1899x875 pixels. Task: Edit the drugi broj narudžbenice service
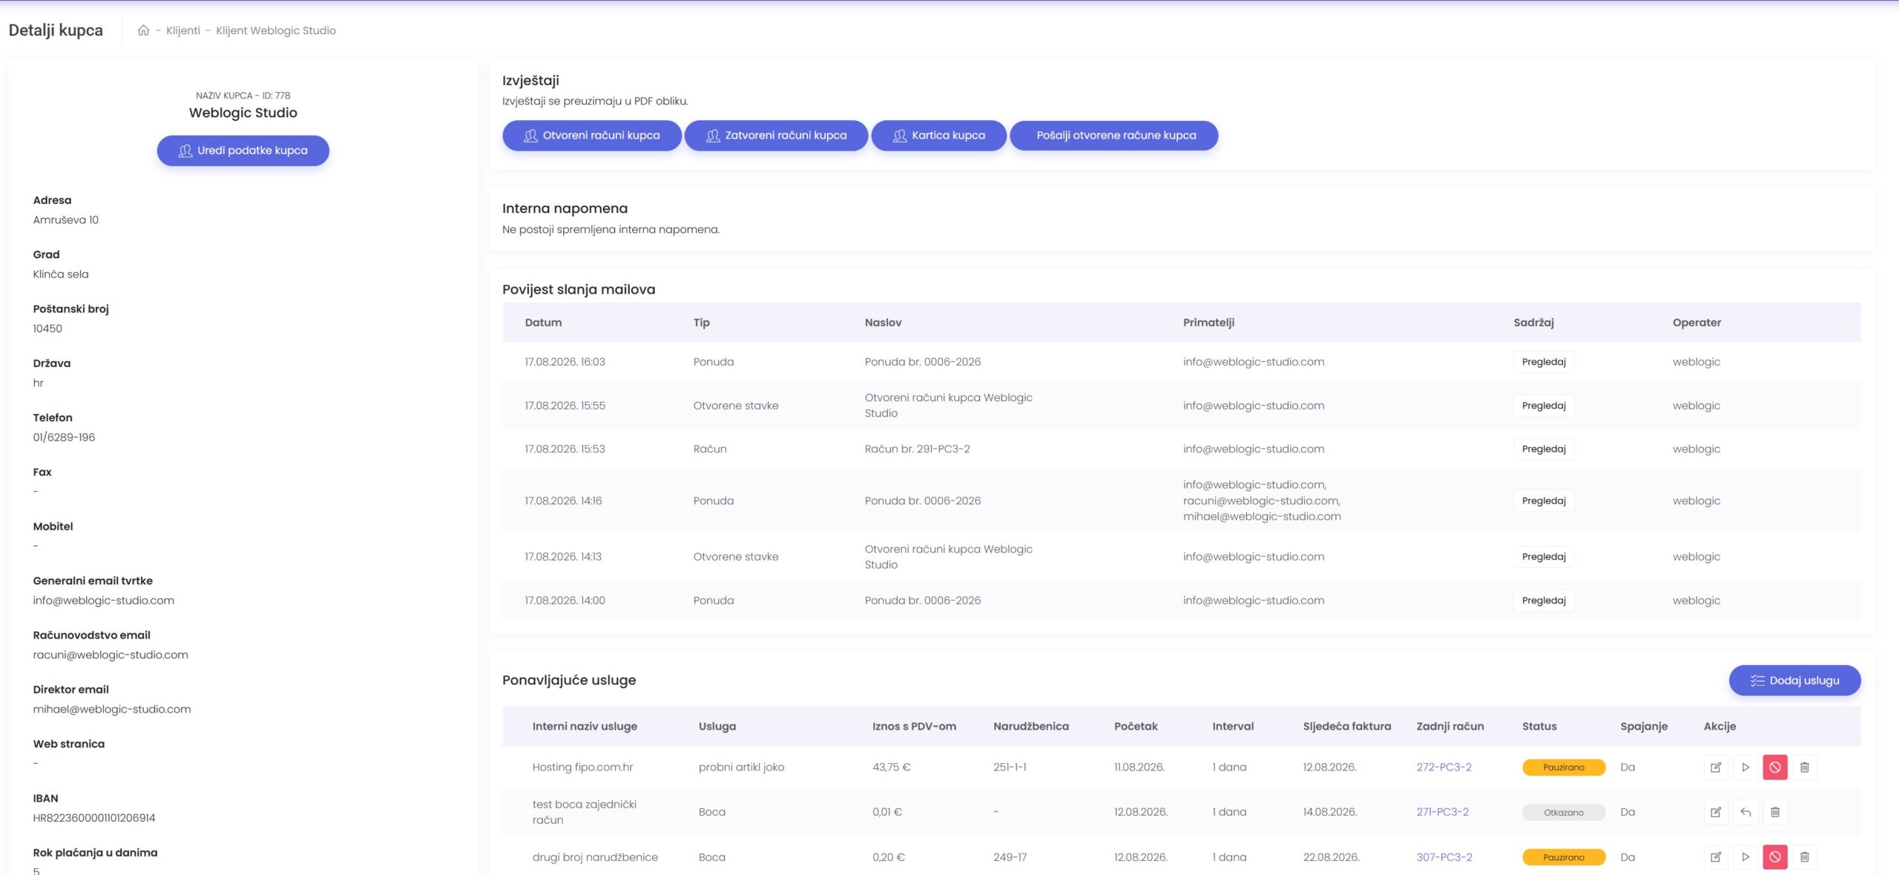click(x=1716, y=857)
